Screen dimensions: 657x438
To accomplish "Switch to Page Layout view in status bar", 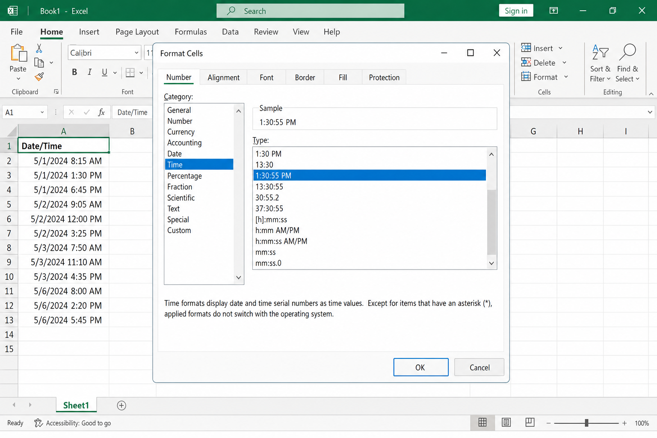I will 506,423.
